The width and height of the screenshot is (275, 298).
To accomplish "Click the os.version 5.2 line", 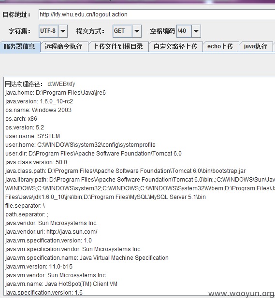I will click(x=25, y=128).
